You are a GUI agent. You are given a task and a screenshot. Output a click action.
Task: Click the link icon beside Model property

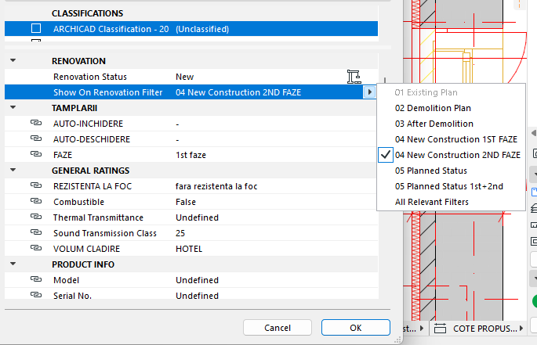(35, 280)
